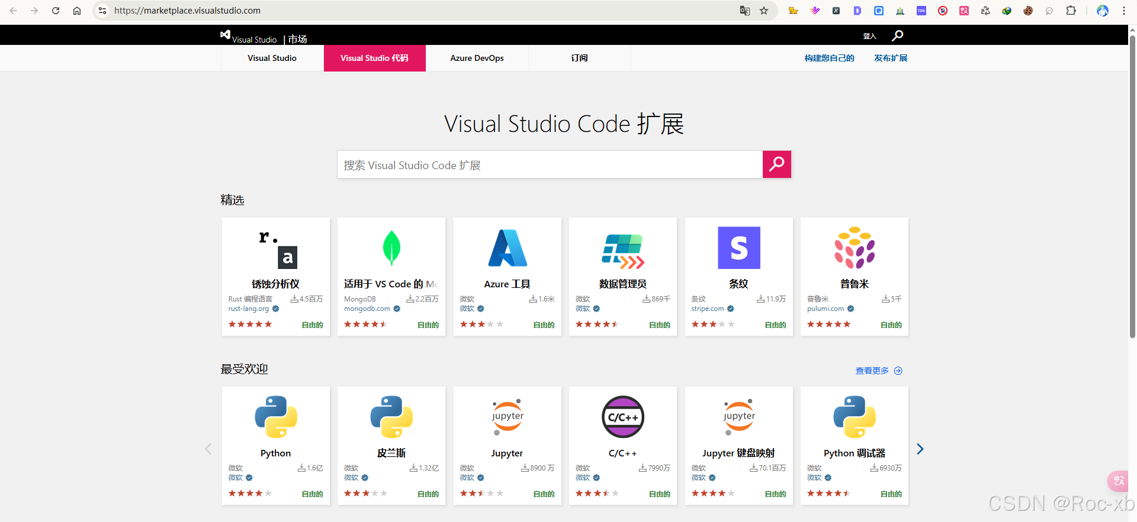The width and height of the screenshot is (1137, 522).
Task: Open the Jupyter extension icon
Action: [x=508, y=417]
